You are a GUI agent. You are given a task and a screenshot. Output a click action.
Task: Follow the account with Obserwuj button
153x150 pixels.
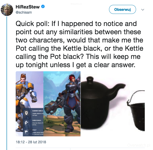[x=122, y=10]
